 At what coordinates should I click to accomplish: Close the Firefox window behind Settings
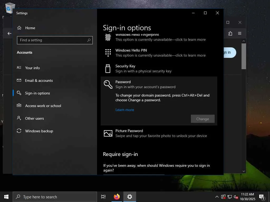(240, 23)
